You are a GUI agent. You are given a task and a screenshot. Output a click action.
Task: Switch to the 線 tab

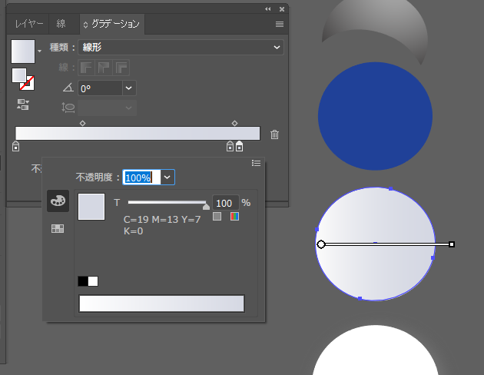coord(61,24)
